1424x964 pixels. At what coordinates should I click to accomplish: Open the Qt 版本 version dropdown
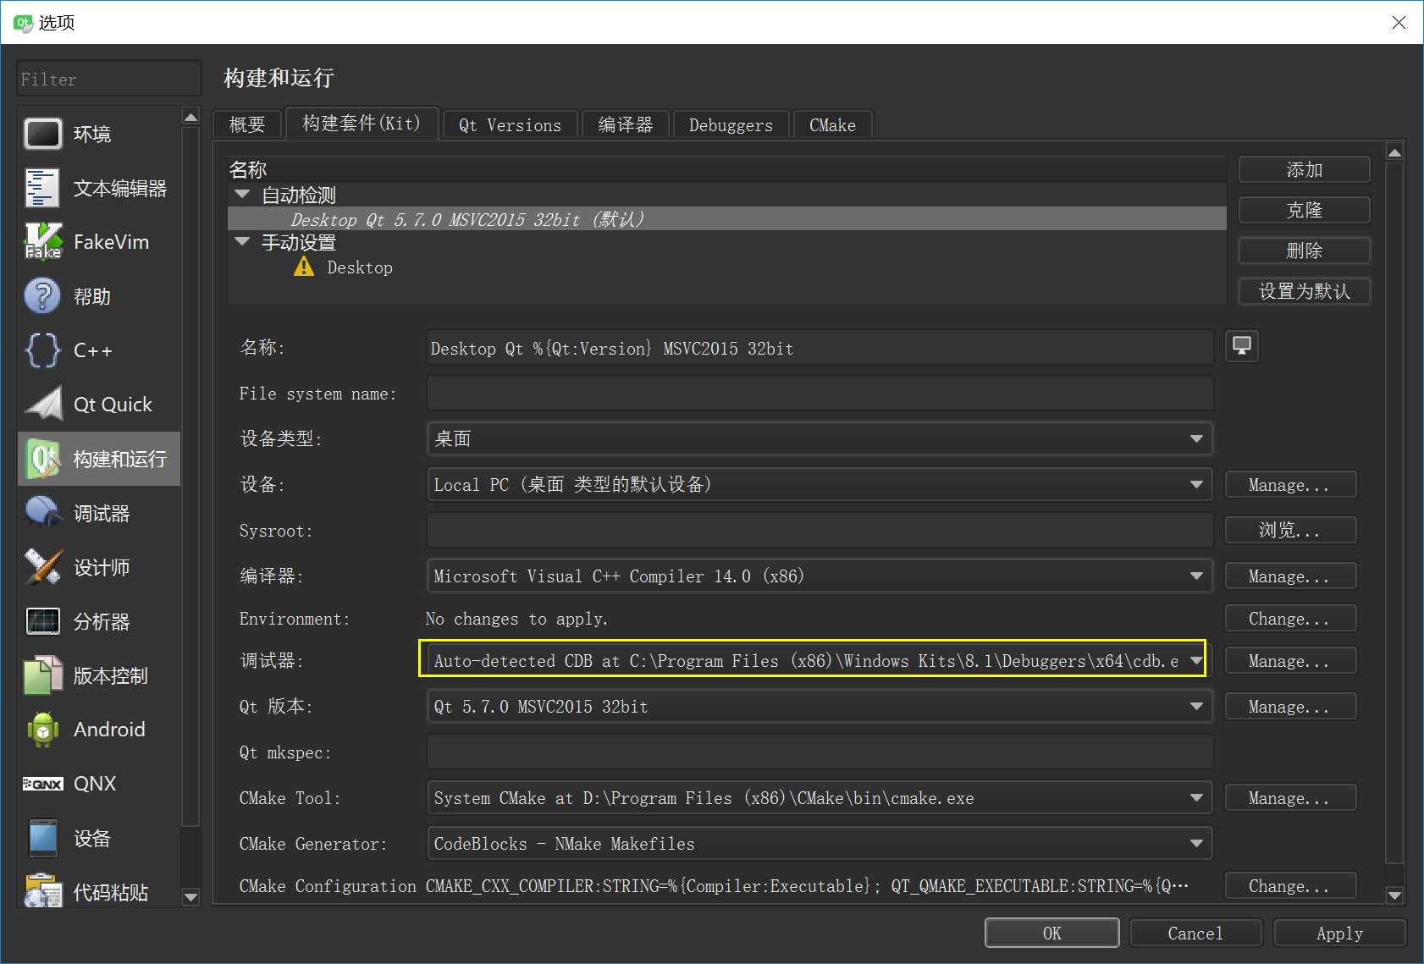(820, 706)
